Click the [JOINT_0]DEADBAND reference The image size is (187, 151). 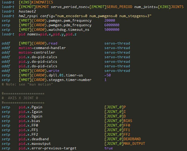123,139
